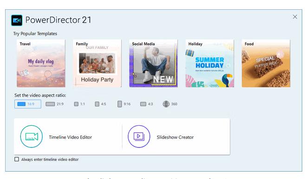Choose the 21:9 aspect ratio
305x179 pixels.
pos(55,104)
